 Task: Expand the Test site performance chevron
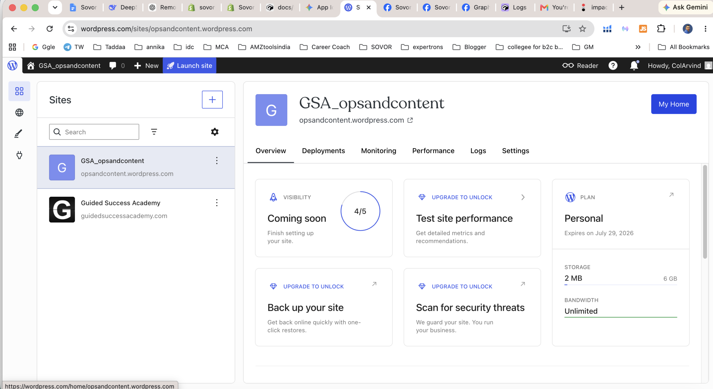(x=523, y=197)
